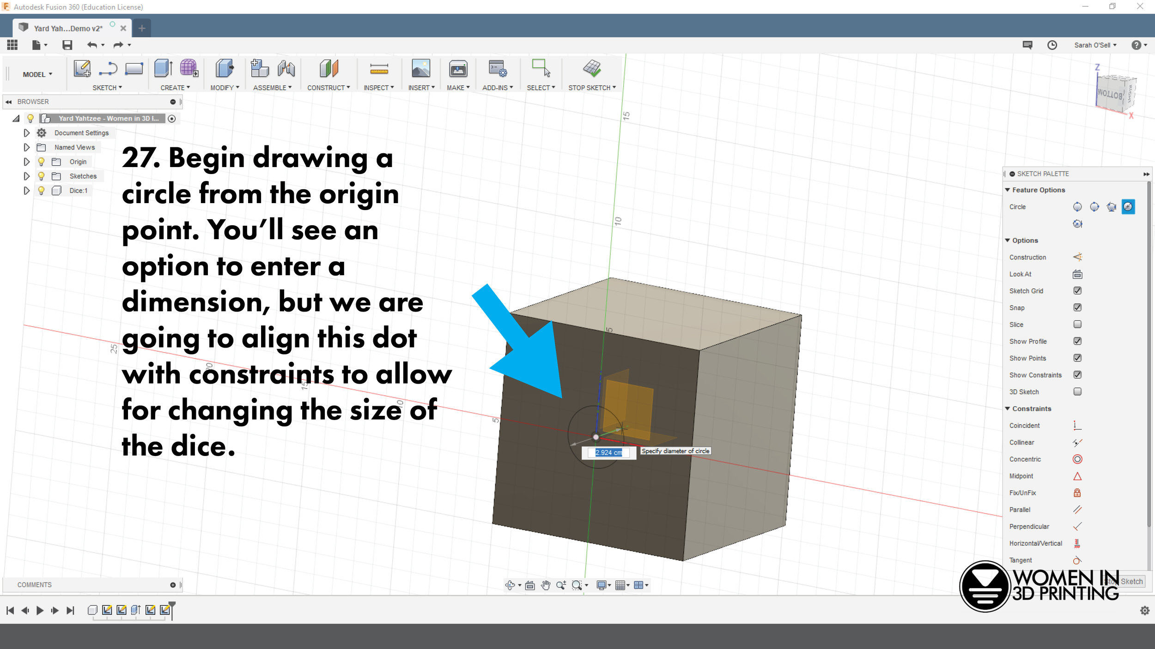Enable the Slice checkbox
Screen dimensions: 1155x649
click(x=1077, y=324)
